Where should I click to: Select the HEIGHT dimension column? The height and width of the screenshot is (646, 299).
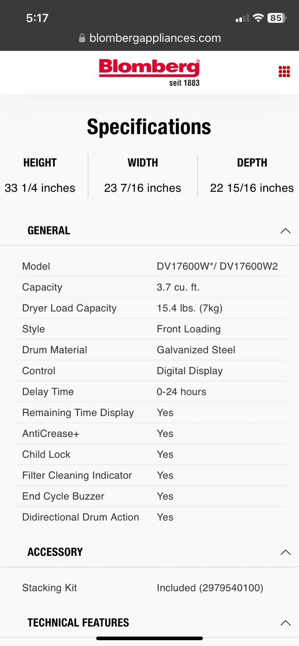pyautogui.click(x=40, y=175)
